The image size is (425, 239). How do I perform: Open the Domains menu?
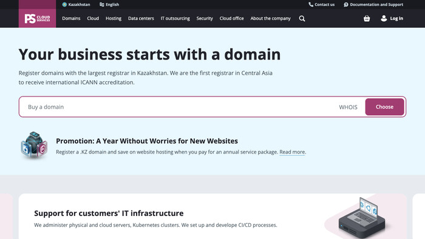click(71, 18)
